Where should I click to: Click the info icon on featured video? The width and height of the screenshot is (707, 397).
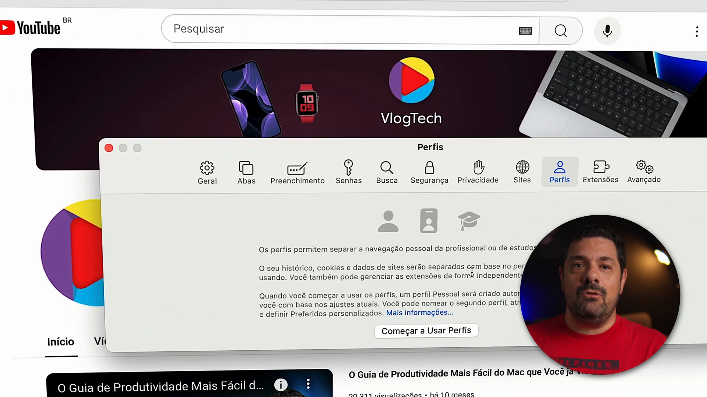(x=281, y=385)
